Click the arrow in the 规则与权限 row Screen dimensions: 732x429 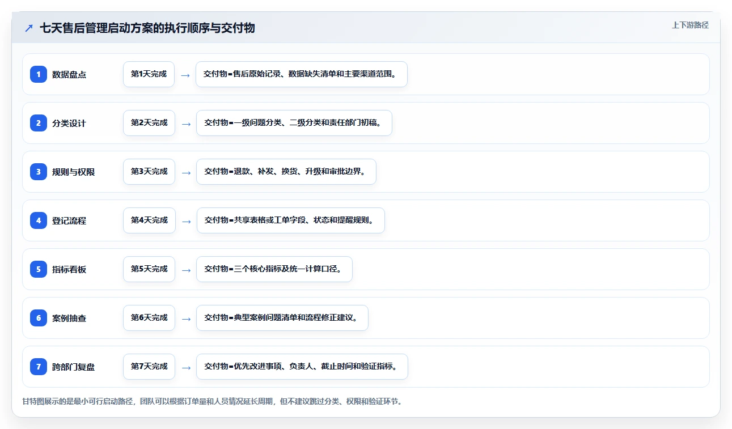tap(185, 172)
